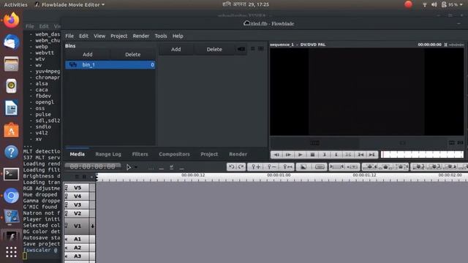Toggle mute on track V2
468x263 pixels.
[67, 213]
